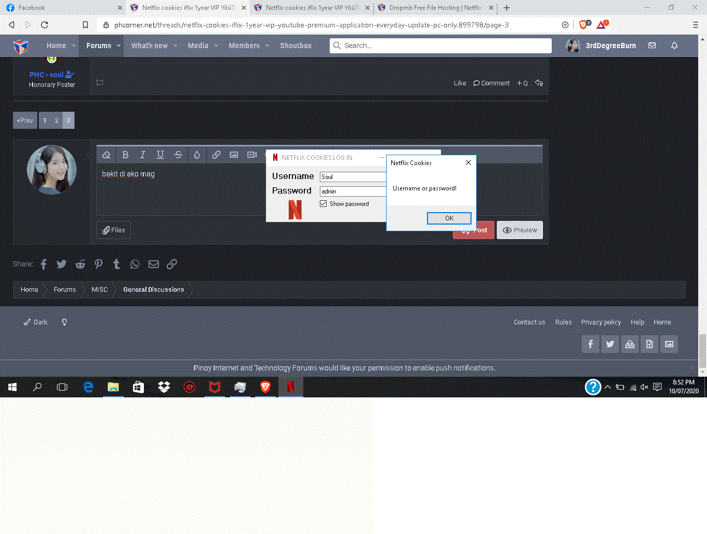Open the inbox envelope icon in navbar
The width and height of the screenshot is (707, 534).
[x=652, y=46]
